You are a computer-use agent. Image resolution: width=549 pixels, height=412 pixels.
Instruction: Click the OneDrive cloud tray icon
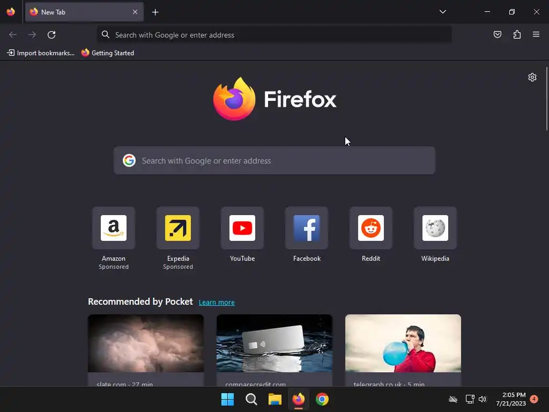click(452, 399)
